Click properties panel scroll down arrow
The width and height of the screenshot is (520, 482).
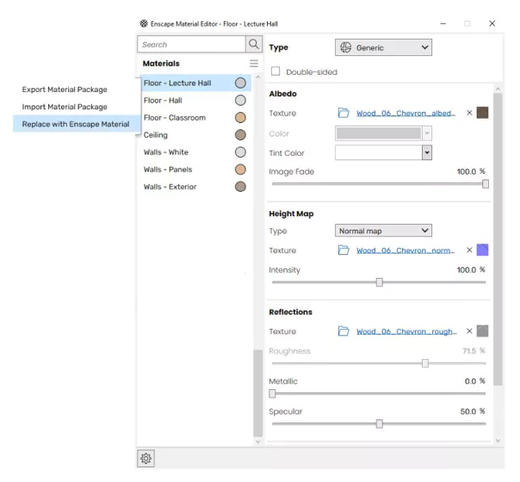pyautogui.click(x=498, y=441)
